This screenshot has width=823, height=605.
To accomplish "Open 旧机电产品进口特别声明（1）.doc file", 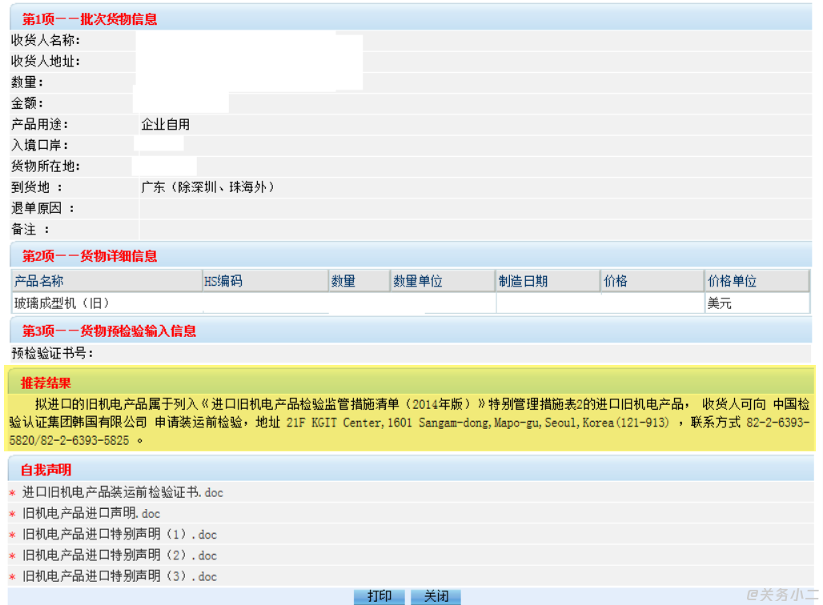I will click(119, 535).
